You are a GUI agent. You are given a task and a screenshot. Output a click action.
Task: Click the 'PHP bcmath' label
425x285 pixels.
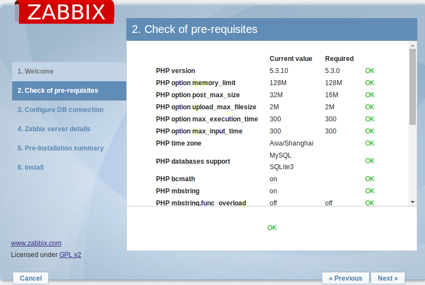point(175,179)
